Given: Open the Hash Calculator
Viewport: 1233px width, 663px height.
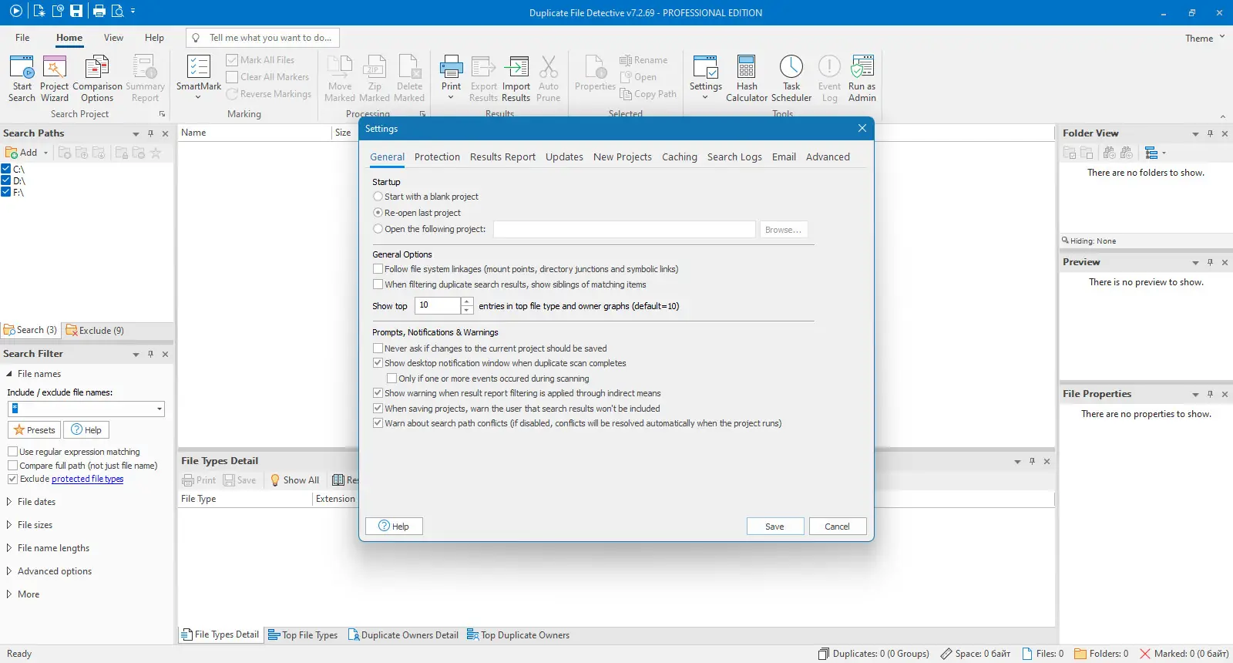Looking at the screenshot, I should [747, 78].
